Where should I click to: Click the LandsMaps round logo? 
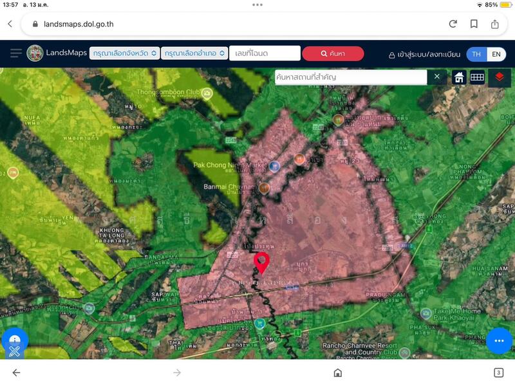pos(35,53)
